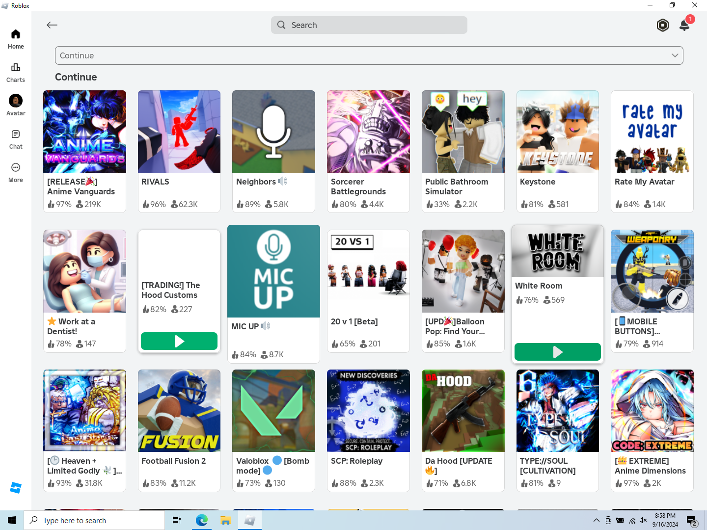Open the White Room thumbnail

[x=558, y=251]
